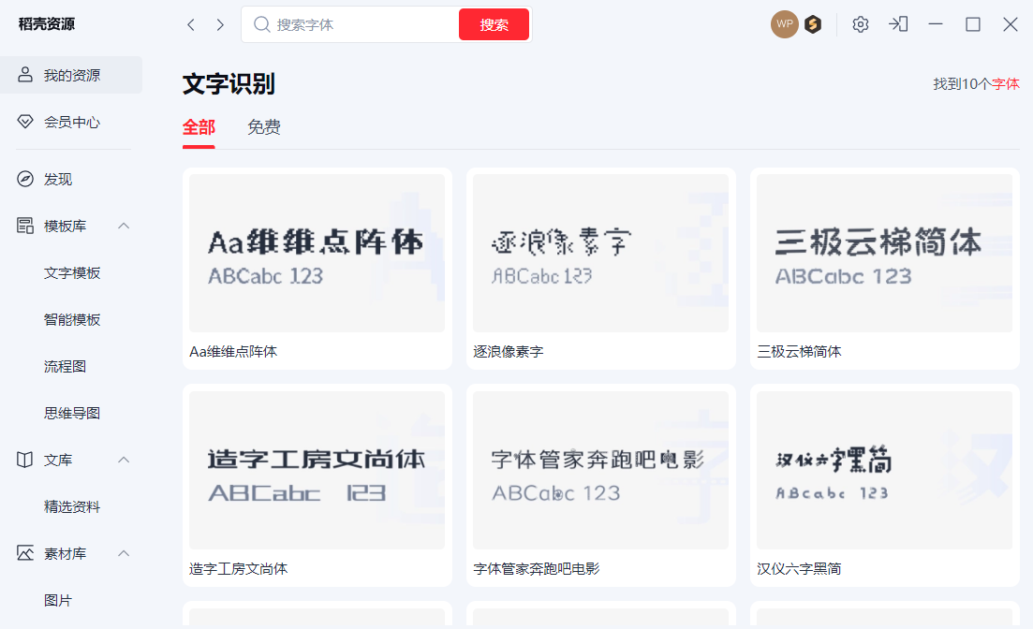Select 精选资料 under 文库
This screenshot has width=1033, height=629.
click(x=72, y=506)
